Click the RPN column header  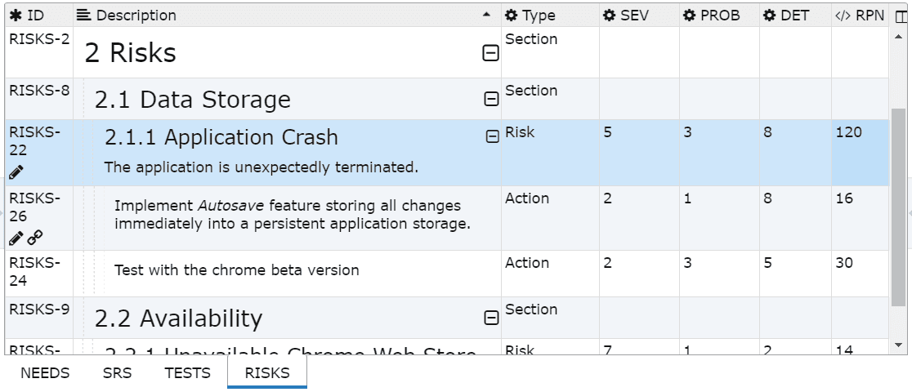tap(859, 16)
